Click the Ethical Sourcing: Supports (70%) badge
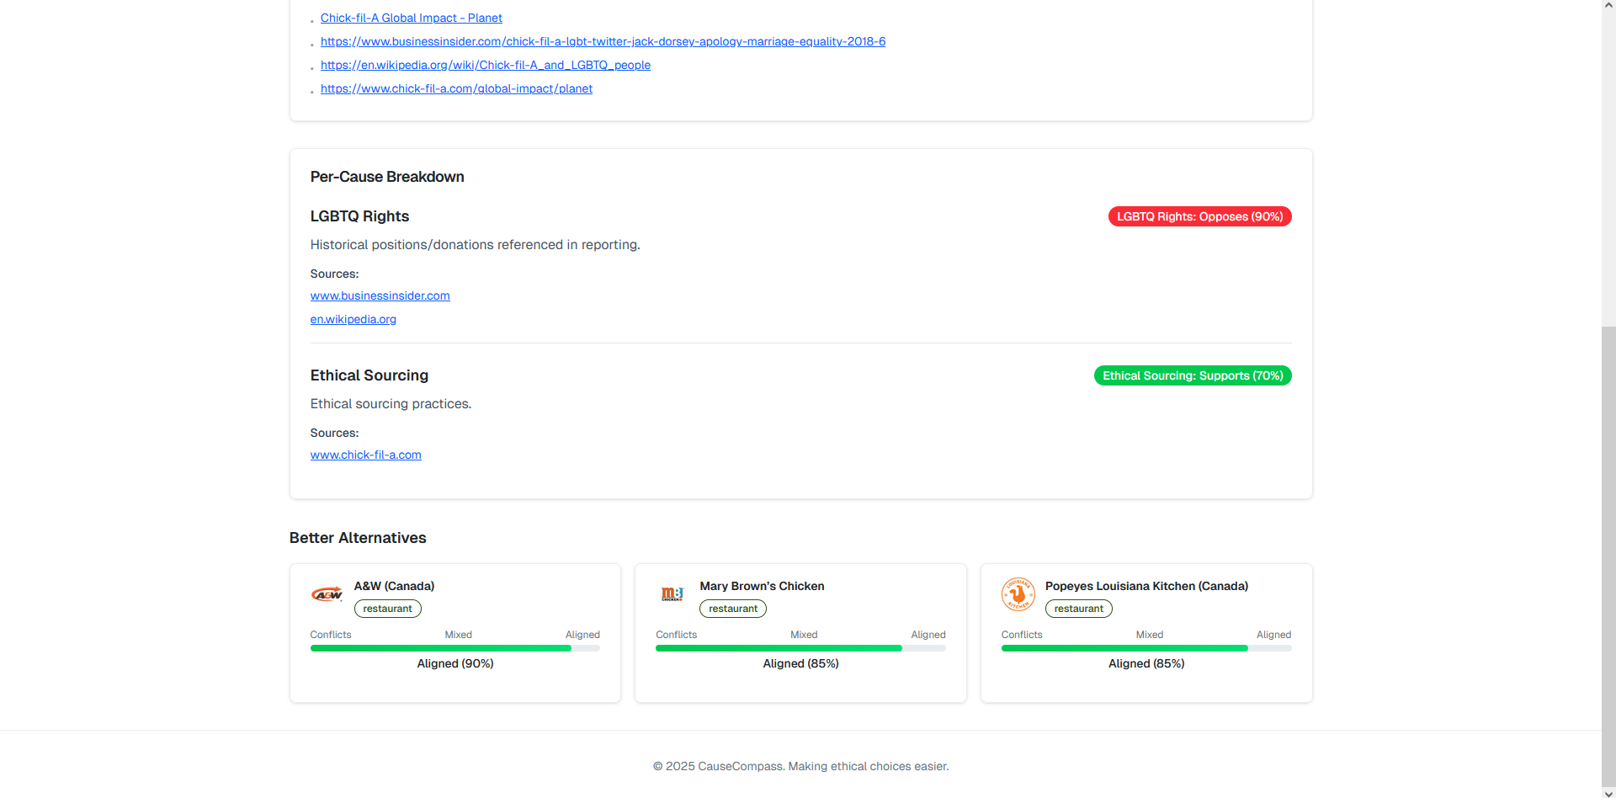The width and height of the screenshot is (1616, 798). click(x=1193, y=375)
